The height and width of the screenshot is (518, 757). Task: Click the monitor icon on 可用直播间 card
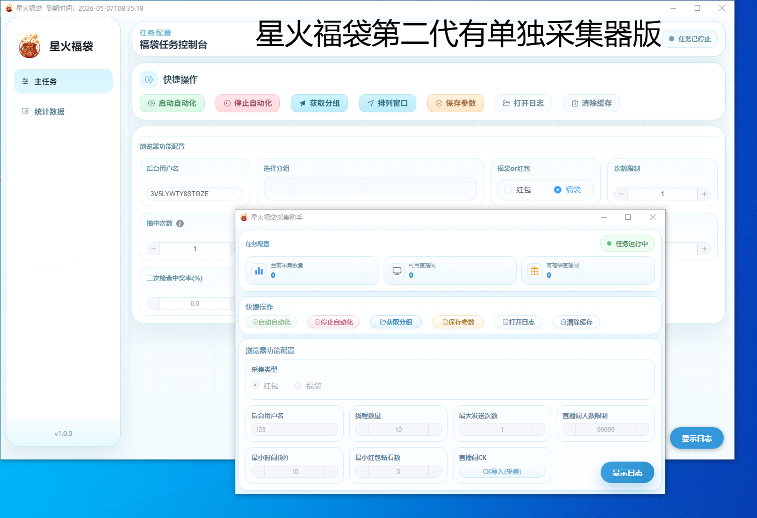pos(397,270)
